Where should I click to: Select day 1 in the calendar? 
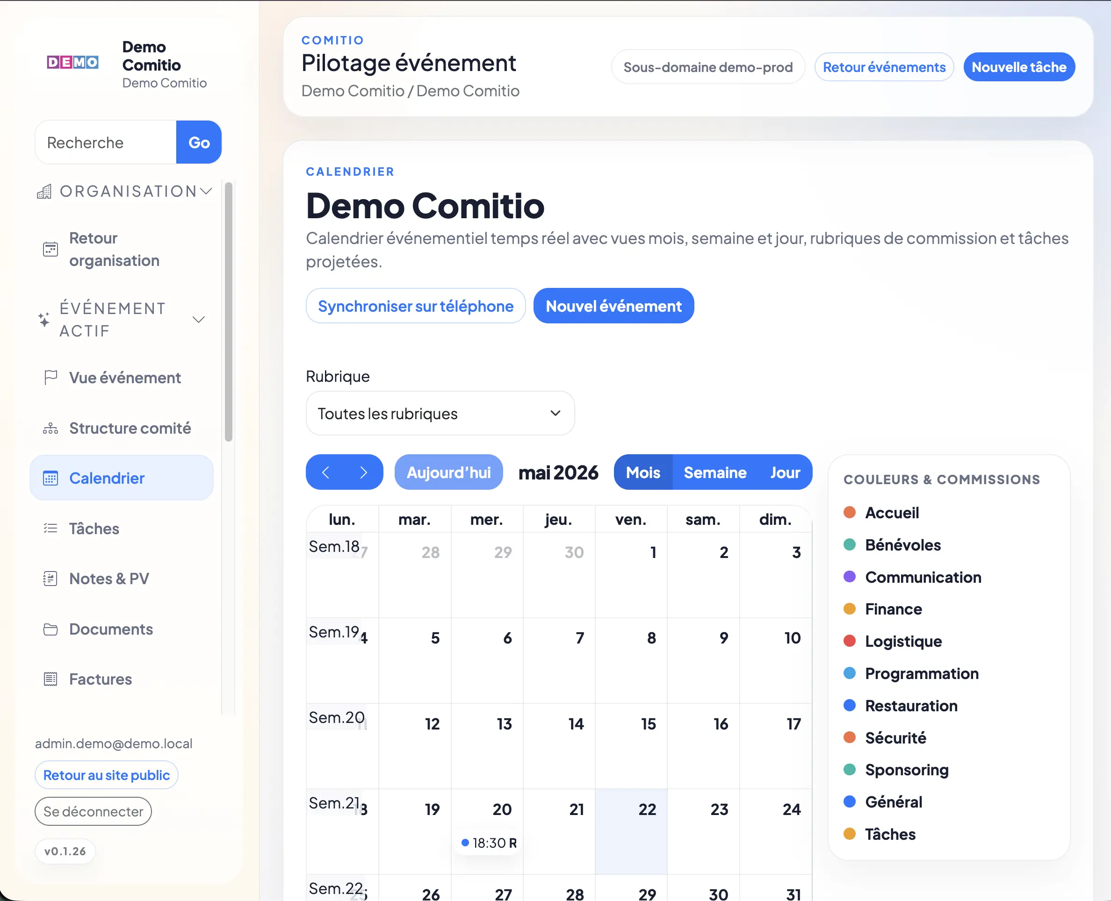click(631, 574)
